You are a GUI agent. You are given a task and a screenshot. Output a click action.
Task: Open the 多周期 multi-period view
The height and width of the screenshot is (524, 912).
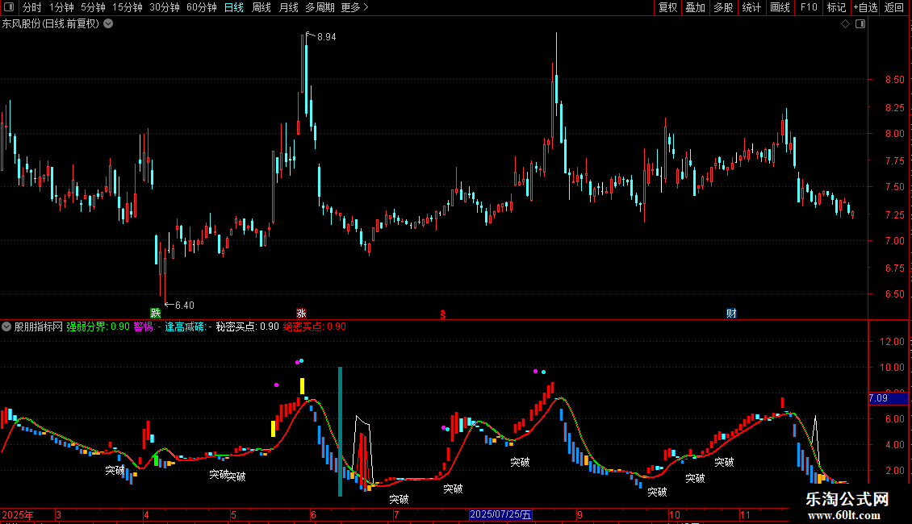pyautogui.click(x=320, y=7)
